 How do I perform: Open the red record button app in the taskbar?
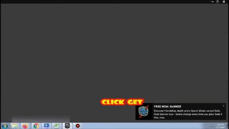point(78,126)
